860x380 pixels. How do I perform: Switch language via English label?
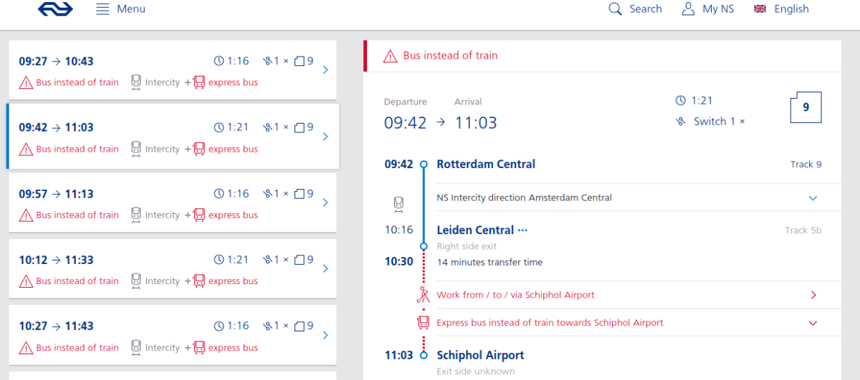pyautogui.click(x=791, y=9)
